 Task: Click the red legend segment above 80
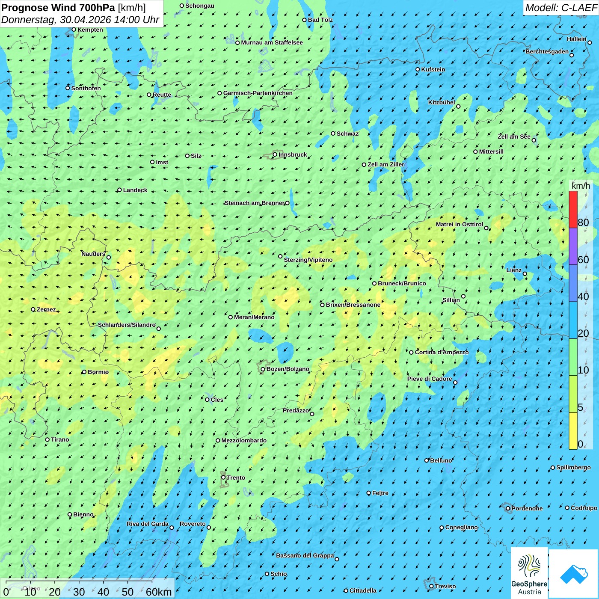coord(573,209)
